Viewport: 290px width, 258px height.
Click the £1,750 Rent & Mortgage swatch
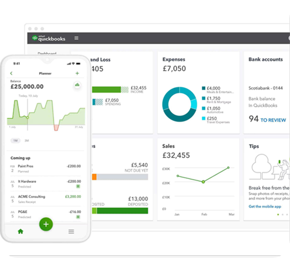(x=204, y=98)
